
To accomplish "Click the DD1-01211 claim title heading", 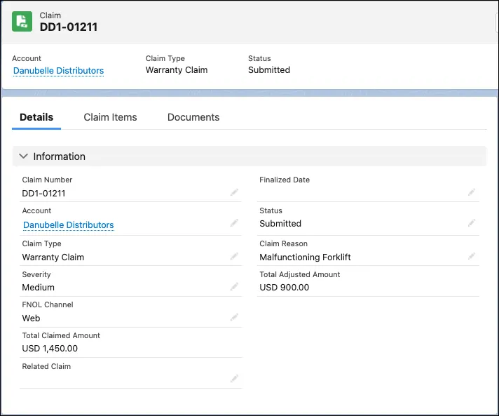I will click(69, 27).
